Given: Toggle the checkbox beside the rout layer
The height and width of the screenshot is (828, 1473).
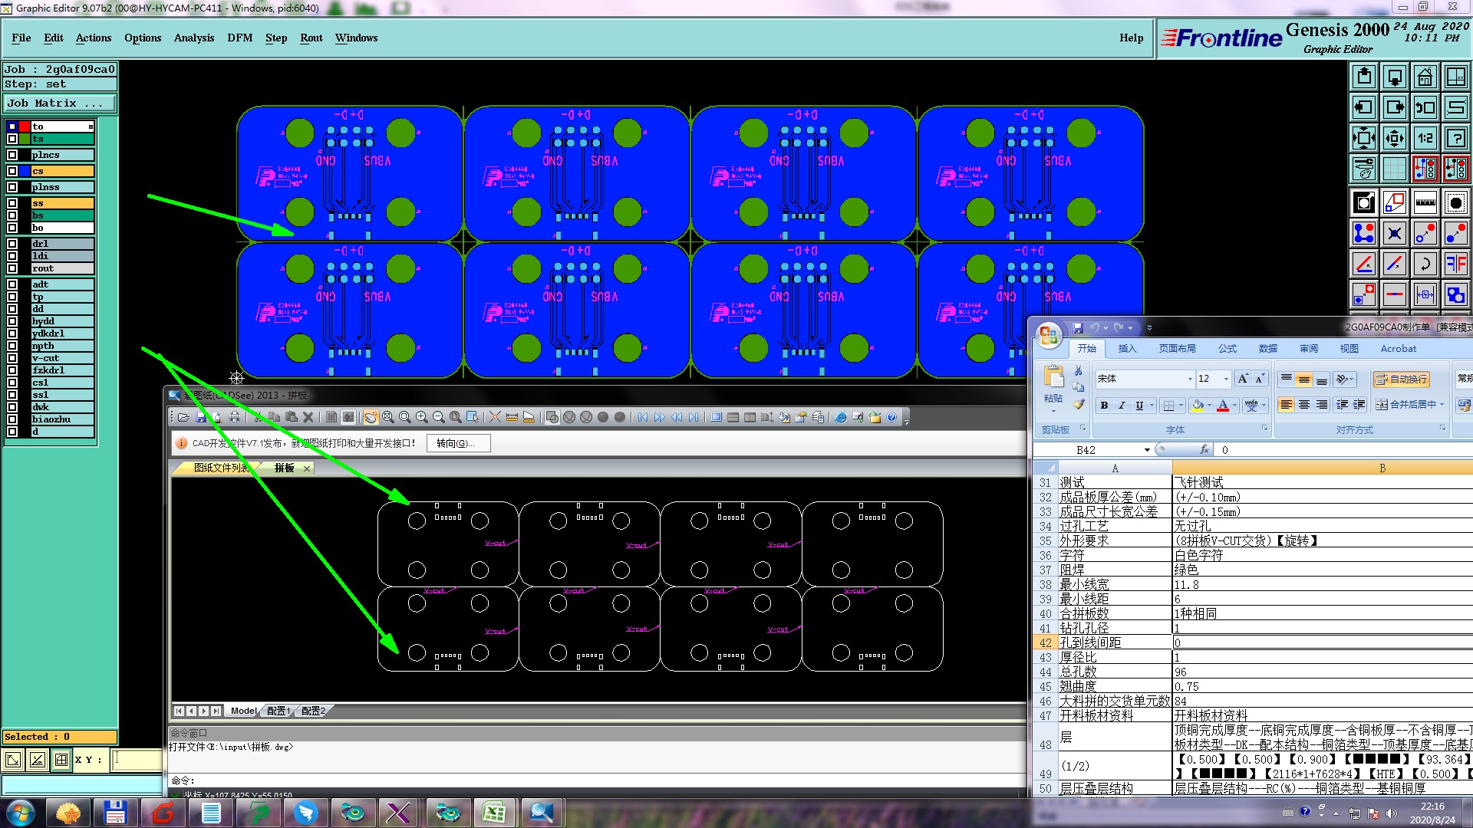Looking at the screenshot, I should coord(12,268).
